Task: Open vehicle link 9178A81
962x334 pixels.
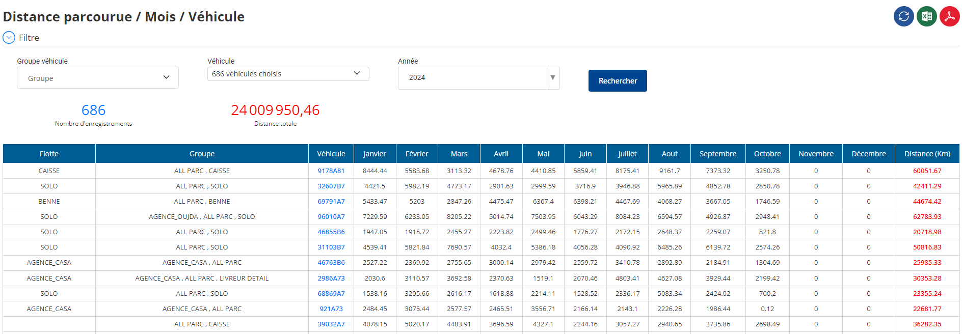Action: [331, 171]
